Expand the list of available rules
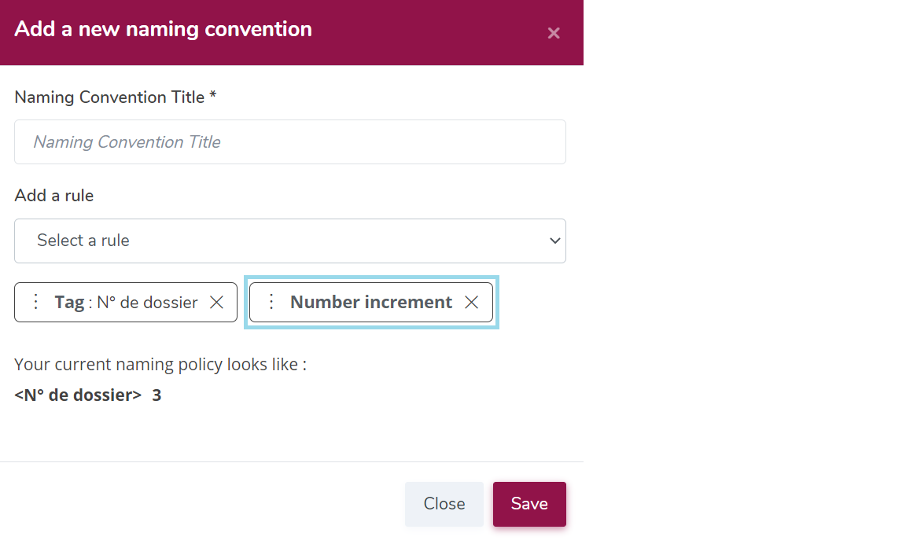This screenshot has height=555, width=906. pyautogui.click(x=290, y=241)
